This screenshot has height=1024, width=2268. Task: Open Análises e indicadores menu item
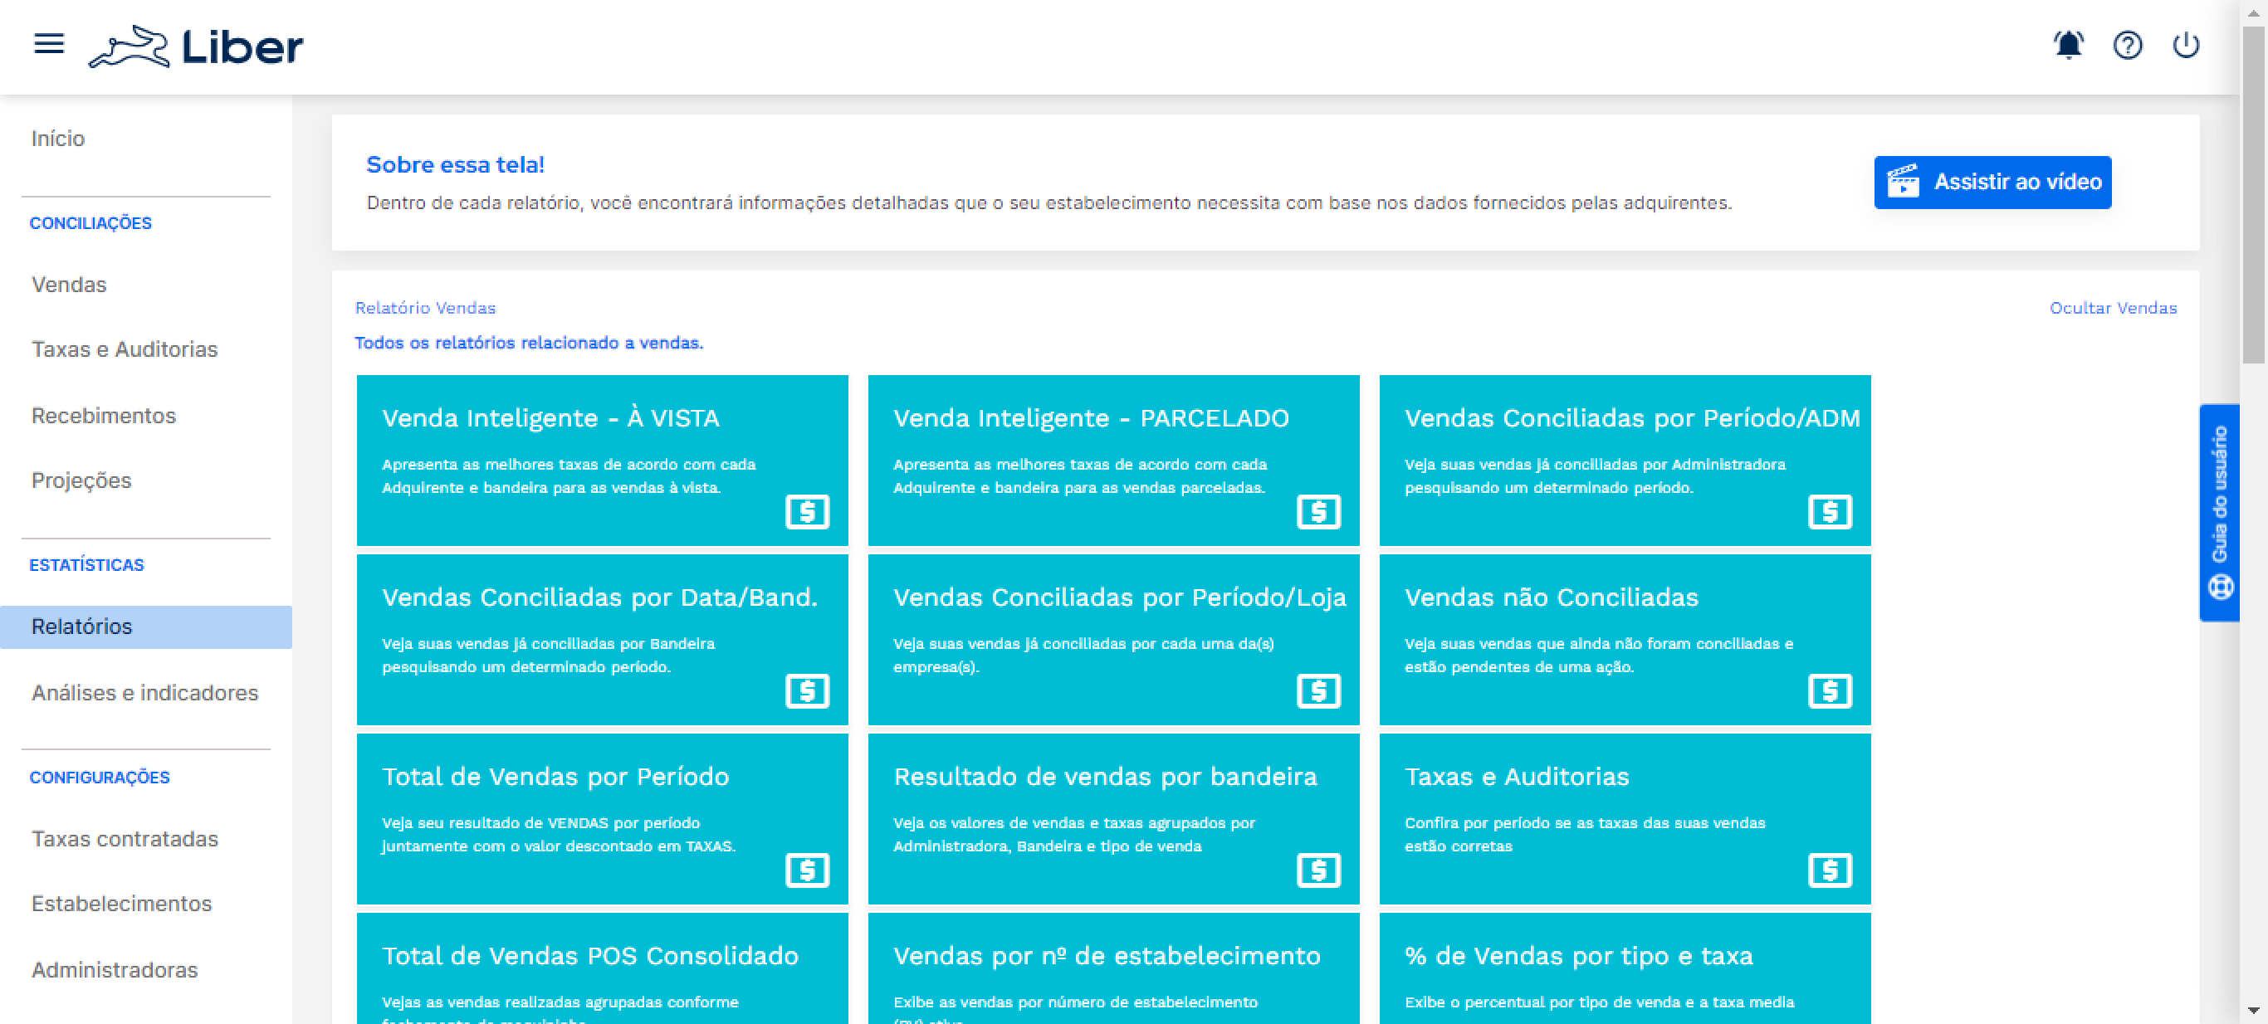click(144, 692)
